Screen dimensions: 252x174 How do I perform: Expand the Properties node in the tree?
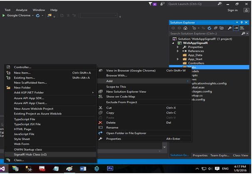pyautogui.click(x=178, y=47)
